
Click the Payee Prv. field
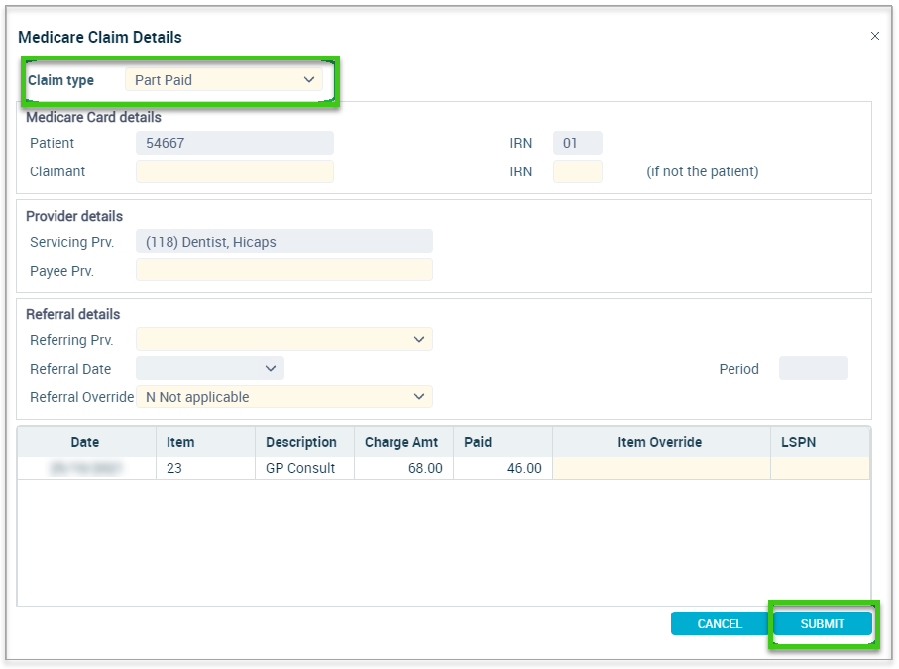pos(284,270)
